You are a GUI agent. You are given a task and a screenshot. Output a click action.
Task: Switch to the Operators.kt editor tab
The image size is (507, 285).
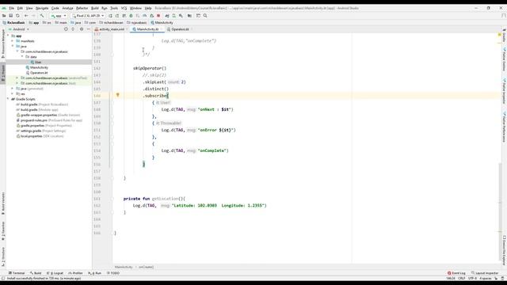coord(180,29)
